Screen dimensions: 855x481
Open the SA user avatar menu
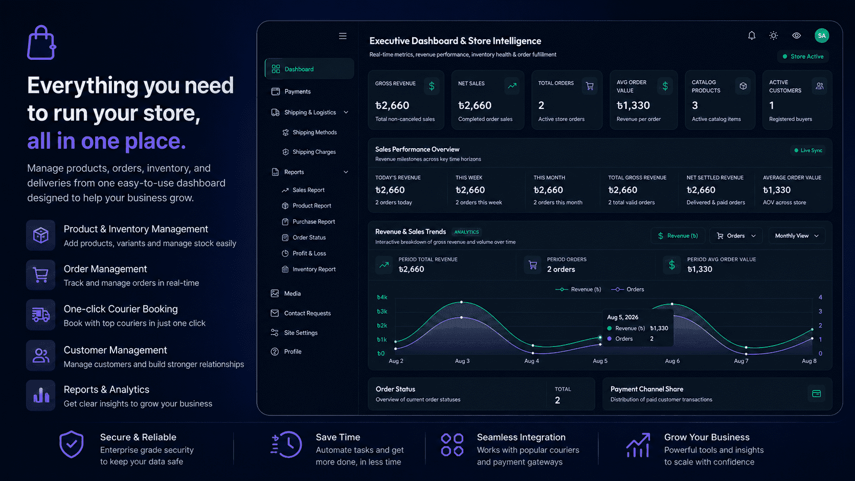[x=822, y=35]
